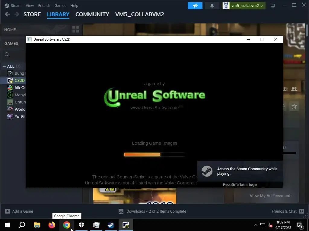309x231 pixels.
Task: Select the Manyl game entry
Action: [x=17, y=95]
